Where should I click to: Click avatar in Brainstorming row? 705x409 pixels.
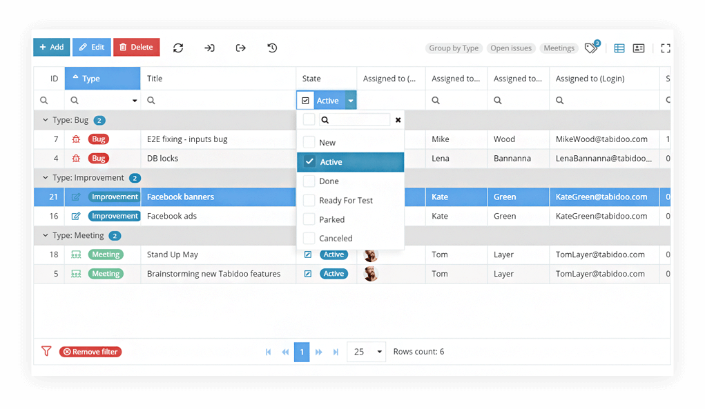pyautogui.click(x=371, y=273)
